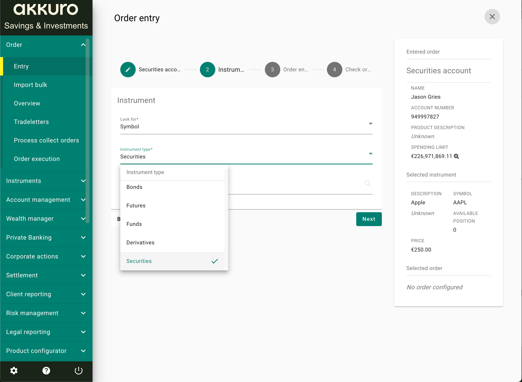Screen dimensions: 522x382
Task: Click the magnifier next to spending limit
Action: pos(456,156)
